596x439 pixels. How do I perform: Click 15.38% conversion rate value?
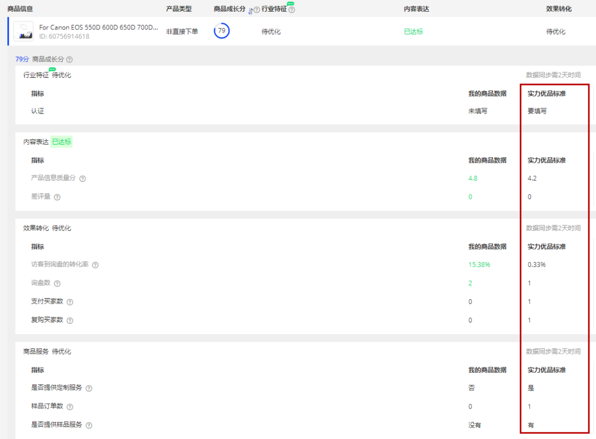(480, 265)
